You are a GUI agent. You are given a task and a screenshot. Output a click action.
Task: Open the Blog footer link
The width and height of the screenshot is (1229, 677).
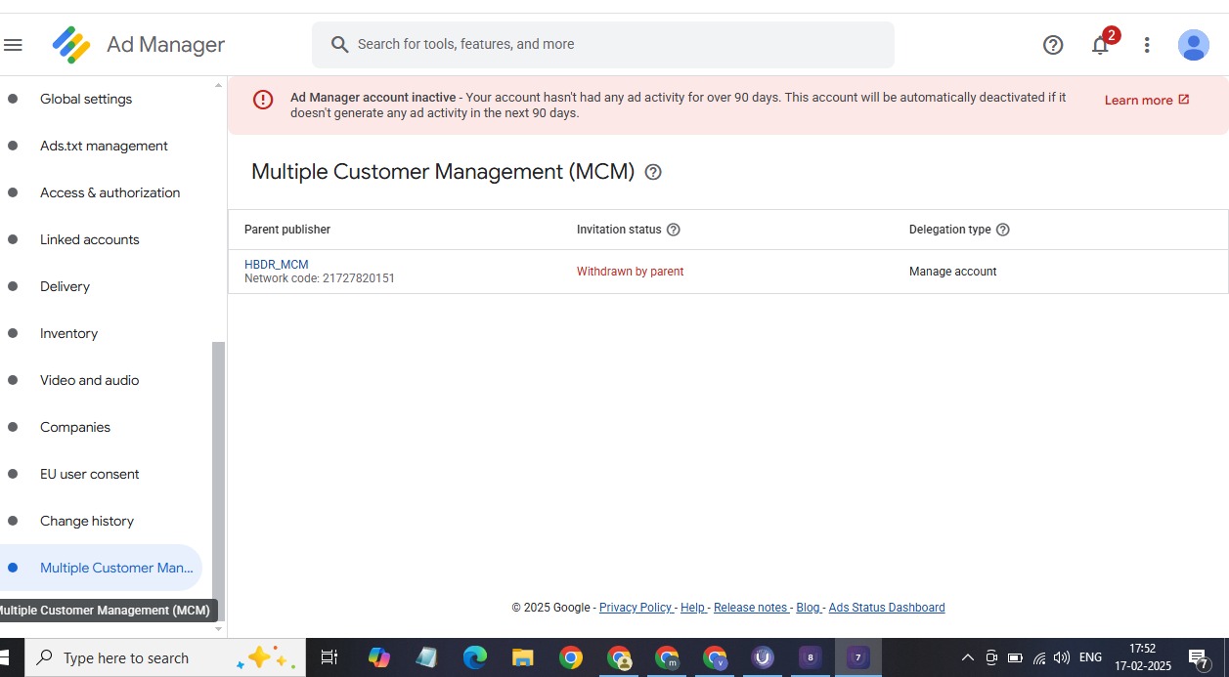[809, 608]
